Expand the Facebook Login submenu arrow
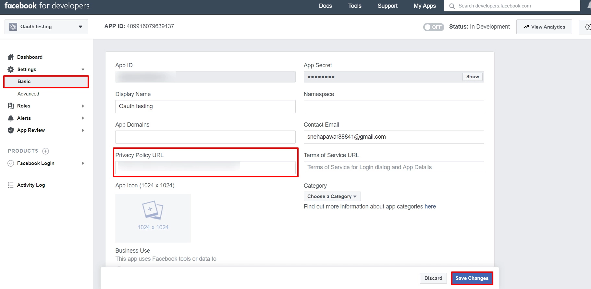Image resolution: width=591 pixels, height=289 pixels. tap(83, 163)
